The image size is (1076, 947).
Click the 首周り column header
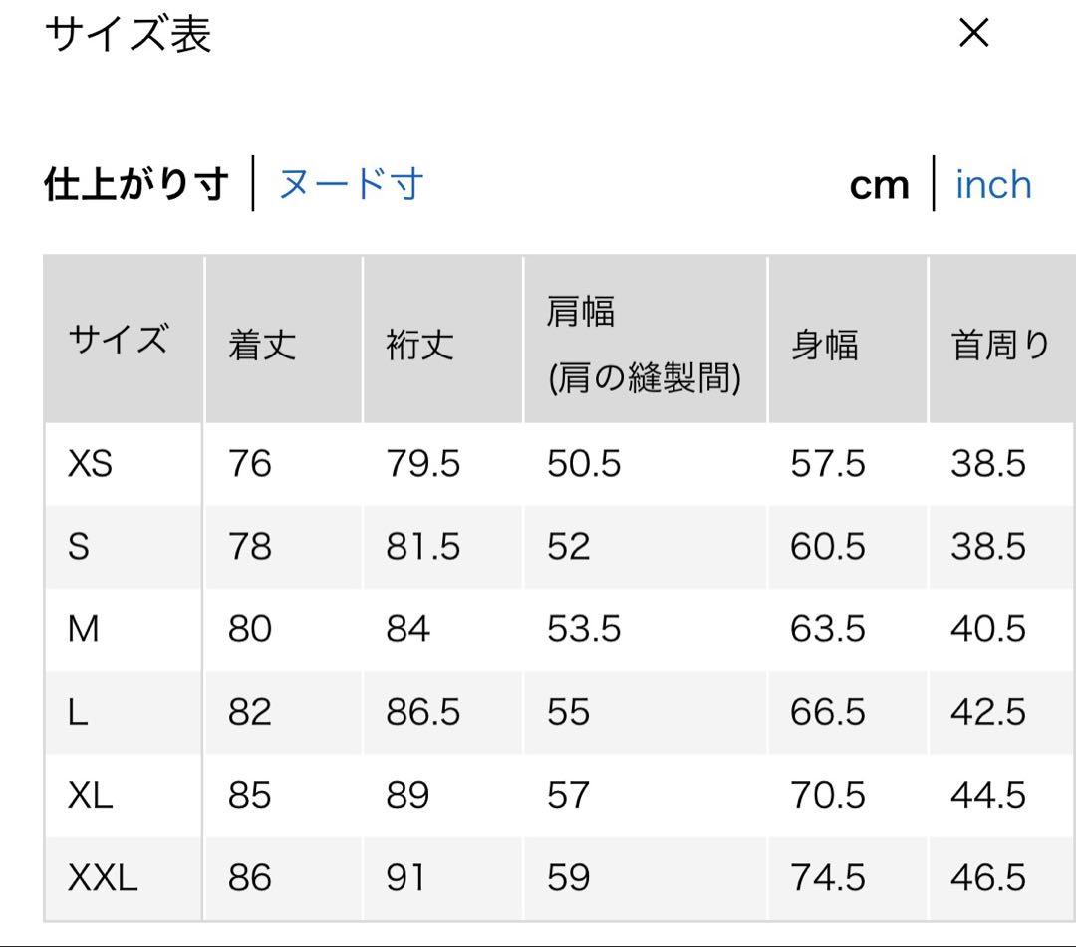[x=1000, y=345]
